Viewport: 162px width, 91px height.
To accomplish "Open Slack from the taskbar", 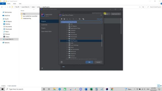I will pos(75,89).
